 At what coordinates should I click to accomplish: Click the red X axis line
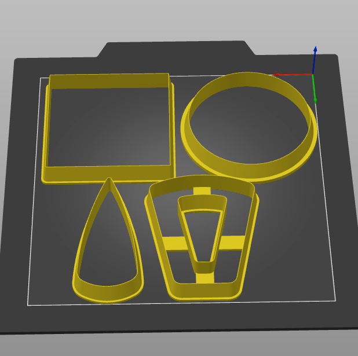[293, 74]
